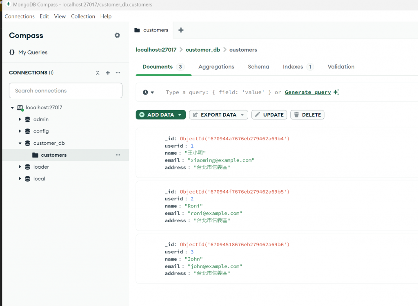Click the UPDATE button
Viewport: 418px width, 306px height.
(x=269, y=115)
